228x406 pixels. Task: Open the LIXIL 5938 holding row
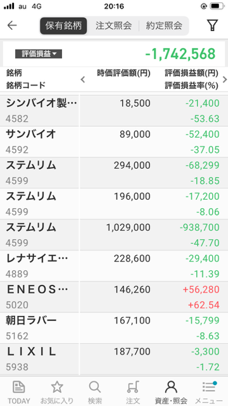point(114,359)
